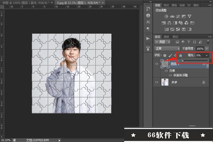The width and height of the screenshot is (213, 142).
Task: Filter layers list by smart objects
Action: coord(200,42)
